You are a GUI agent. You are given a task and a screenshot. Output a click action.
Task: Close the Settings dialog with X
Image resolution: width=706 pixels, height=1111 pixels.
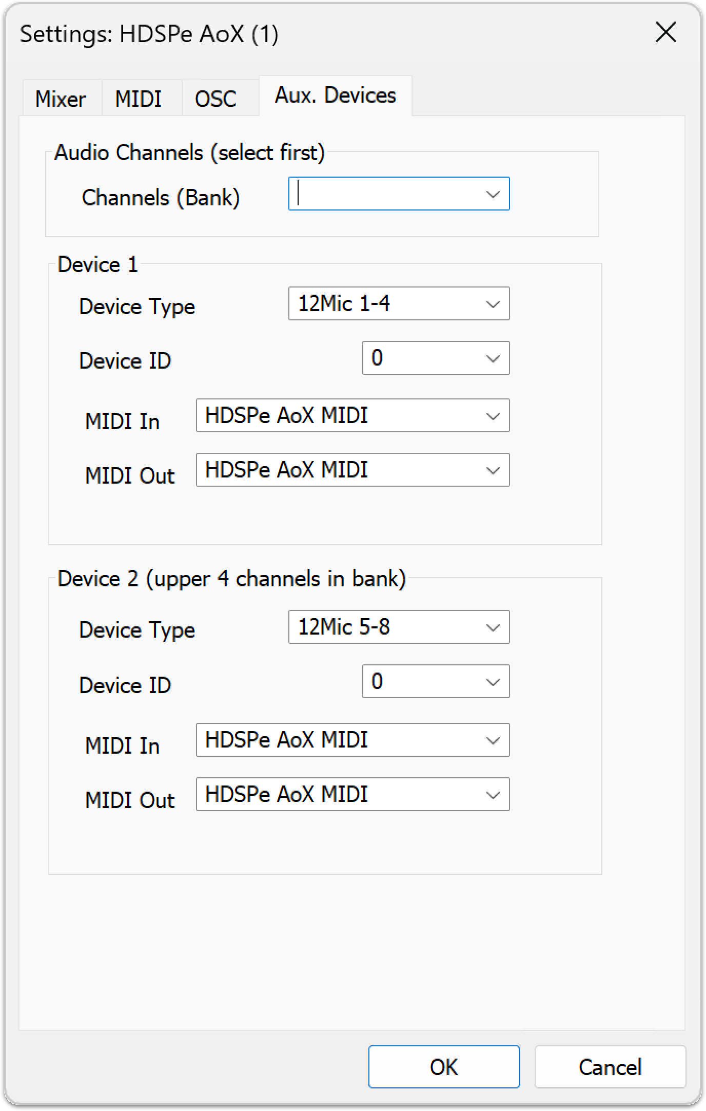[x=666, y=33]
